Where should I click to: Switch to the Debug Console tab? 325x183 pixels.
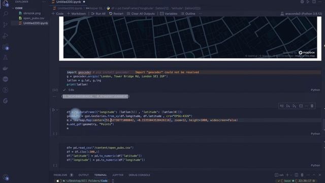139,175
